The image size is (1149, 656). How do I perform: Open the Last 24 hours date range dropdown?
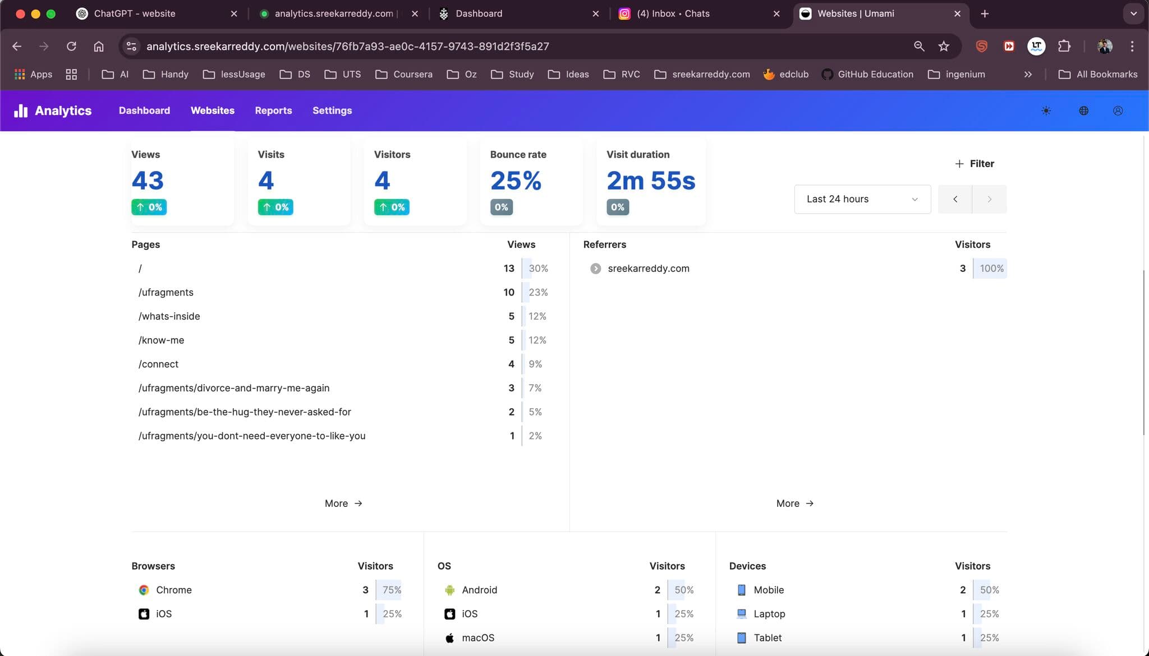862,199
